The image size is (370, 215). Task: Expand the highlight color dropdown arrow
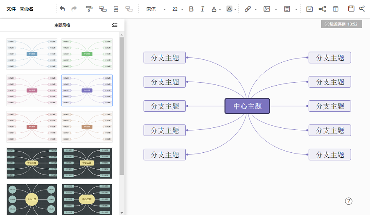[235, 10]
